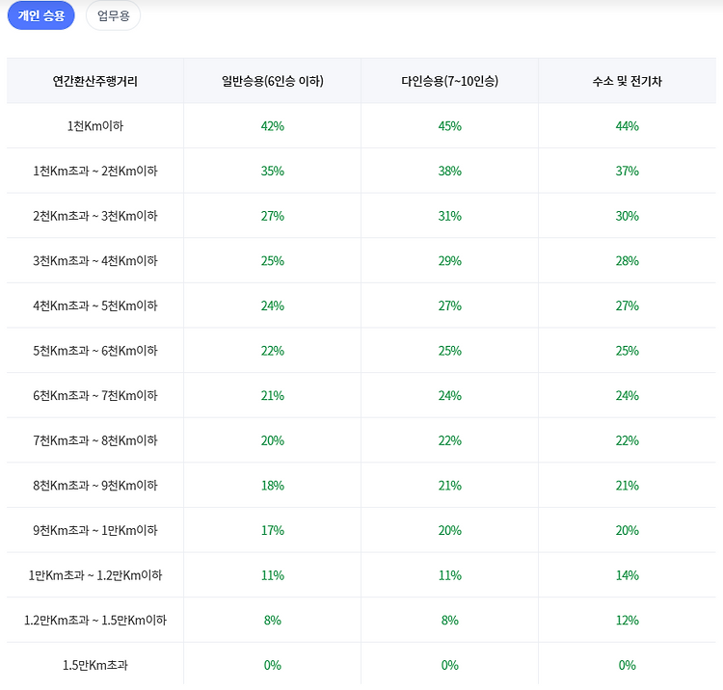Click 수소 및 전기차 27% in 4천Km초과 row
The image size is (723, 690).
(628, 305)
